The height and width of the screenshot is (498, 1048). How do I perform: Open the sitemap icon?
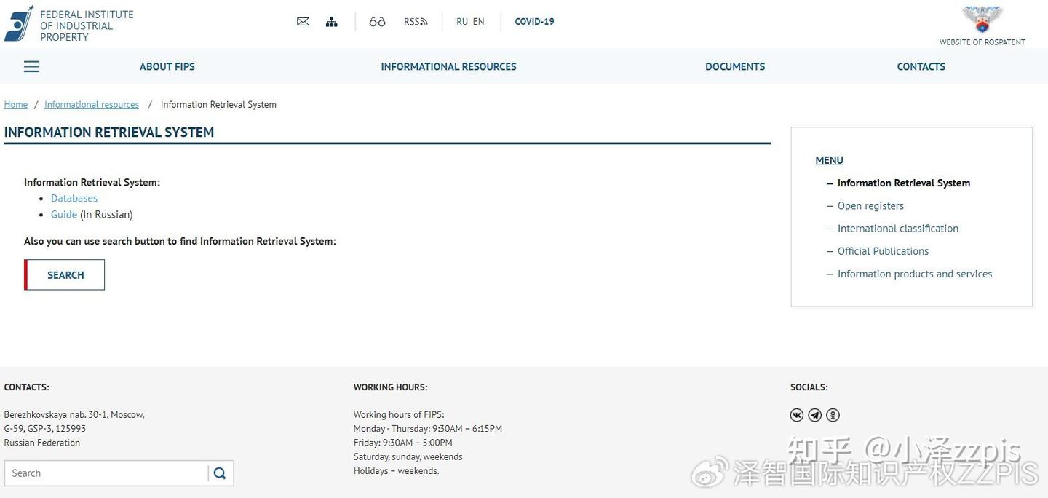tap(332, 22)
